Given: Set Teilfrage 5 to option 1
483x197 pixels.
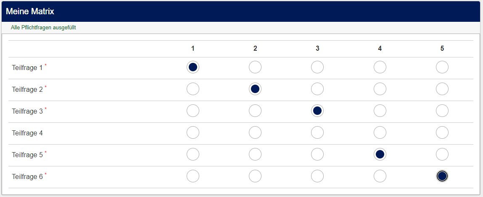Looking at the screenshot, I should (193, 154).
